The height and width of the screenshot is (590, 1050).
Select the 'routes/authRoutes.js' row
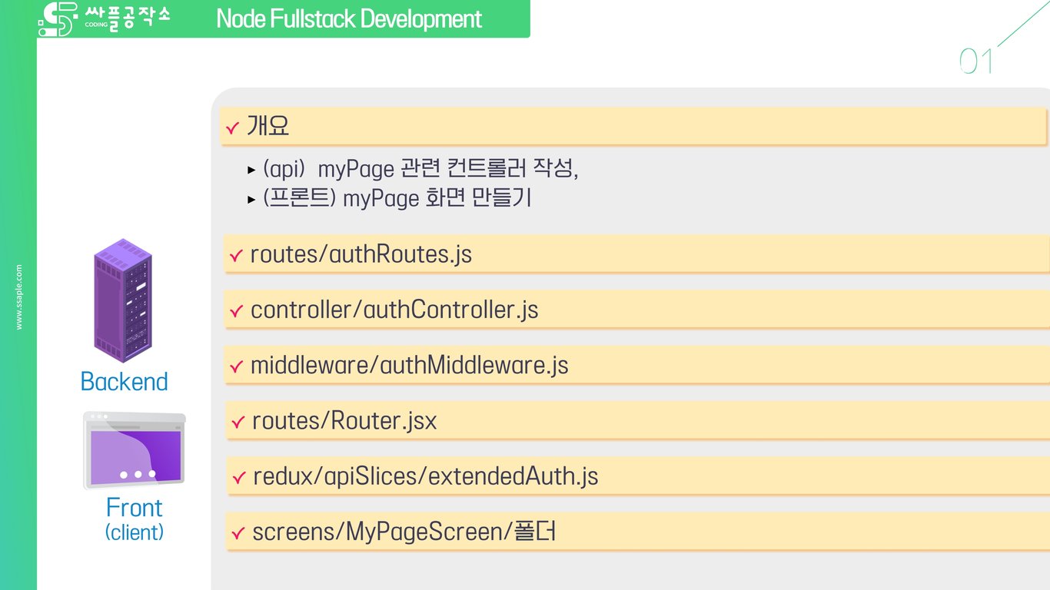(x=637, y=254)
